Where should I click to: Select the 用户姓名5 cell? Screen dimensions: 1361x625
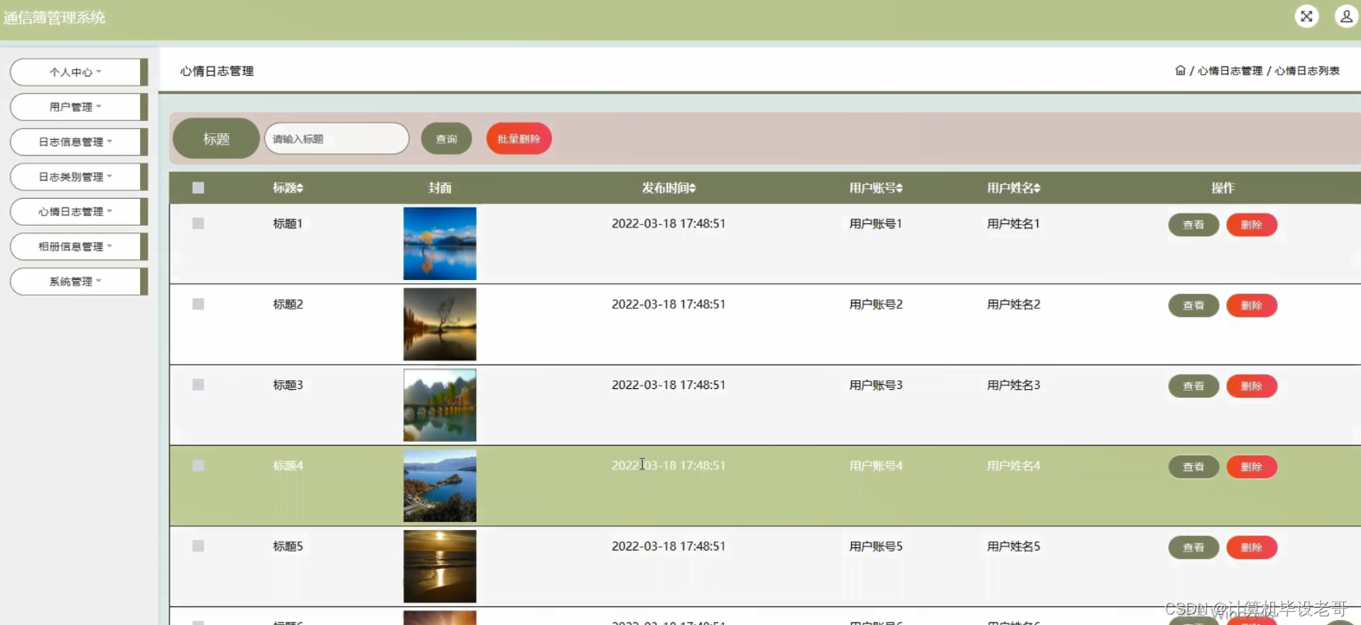click(x=1014, y=546)
